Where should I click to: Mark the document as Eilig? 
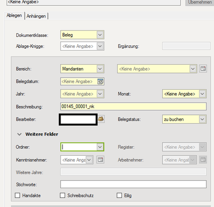coord(119,195)
